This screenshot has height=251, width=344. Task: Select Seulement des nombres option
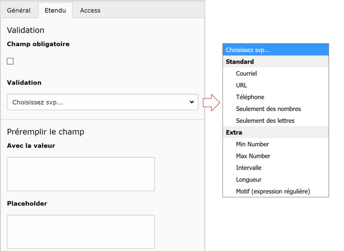click(x=268, y=109)
